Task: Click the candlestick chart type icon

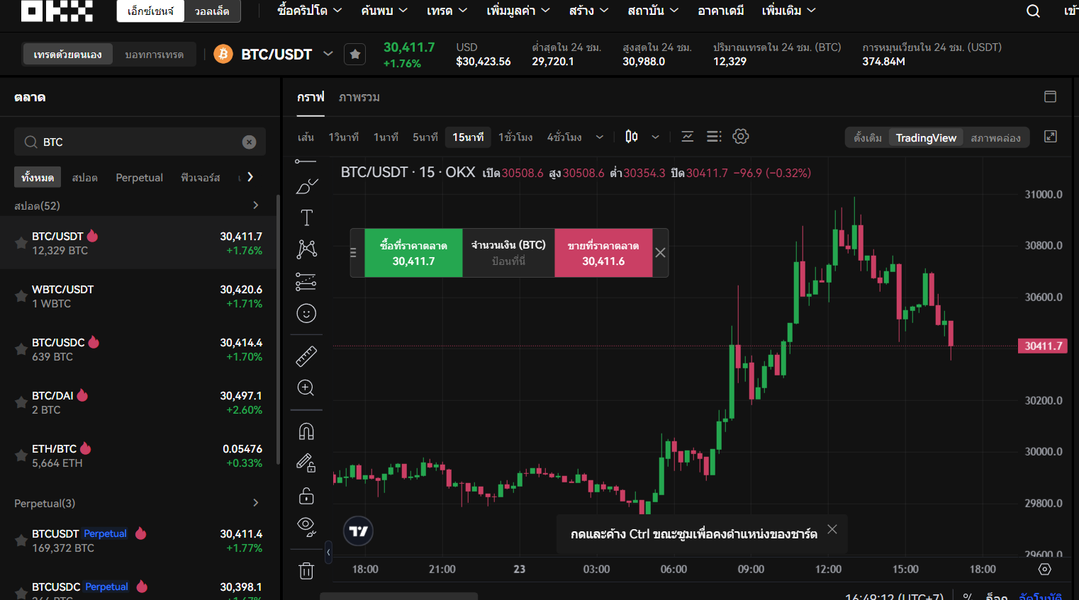Action: pos(632,137)
